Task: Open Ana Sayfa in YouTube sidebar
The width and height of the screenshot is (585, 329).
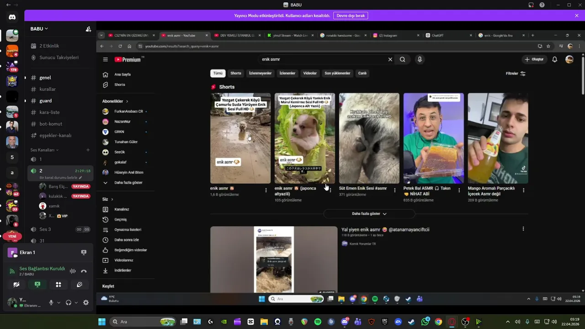Action: tap(122, 74)
